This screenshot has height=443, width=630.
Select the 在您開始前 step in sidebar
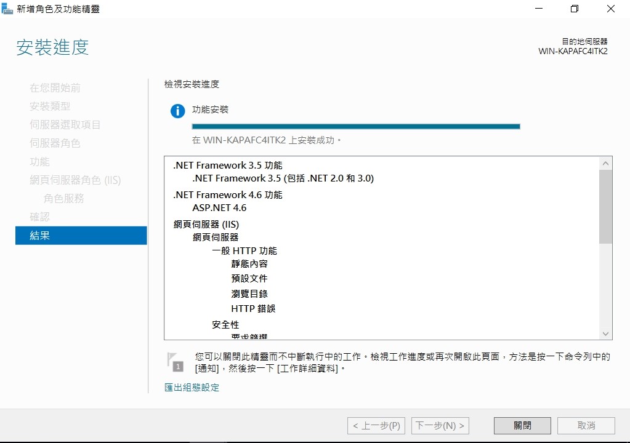[x=55, y=88]
